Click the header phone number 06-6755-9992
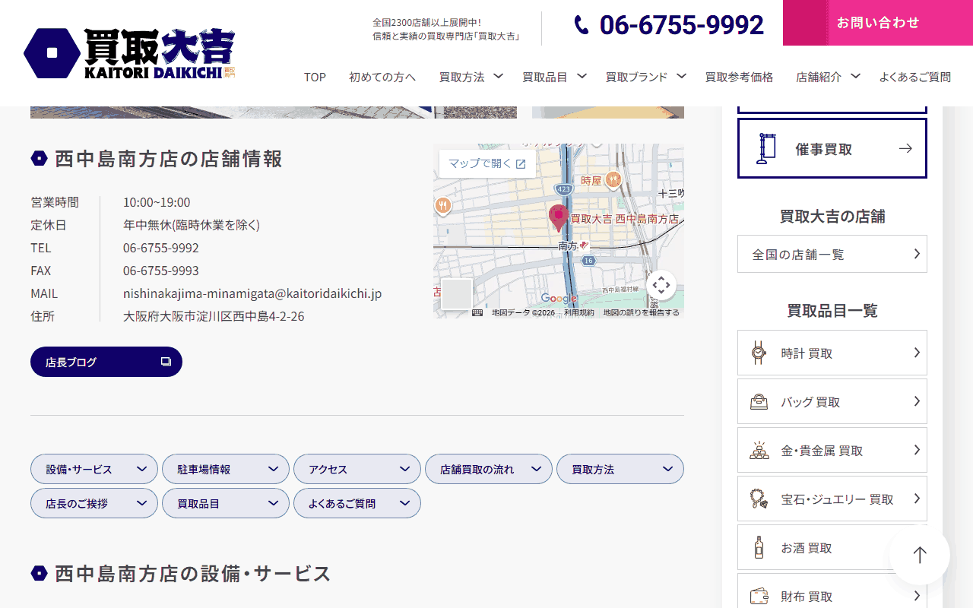Screen dimensions: 973x608 [x=682, y=25]
